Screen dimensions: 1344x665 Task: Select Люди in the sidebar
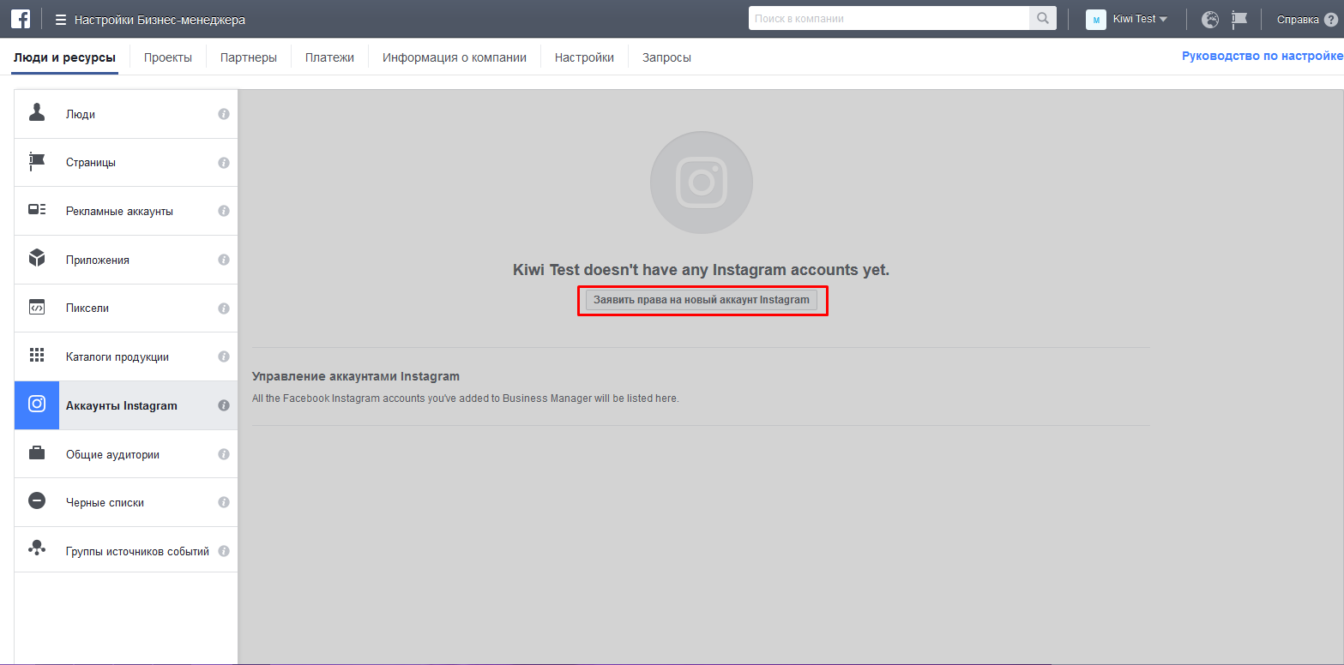click(x=126, y=114)
